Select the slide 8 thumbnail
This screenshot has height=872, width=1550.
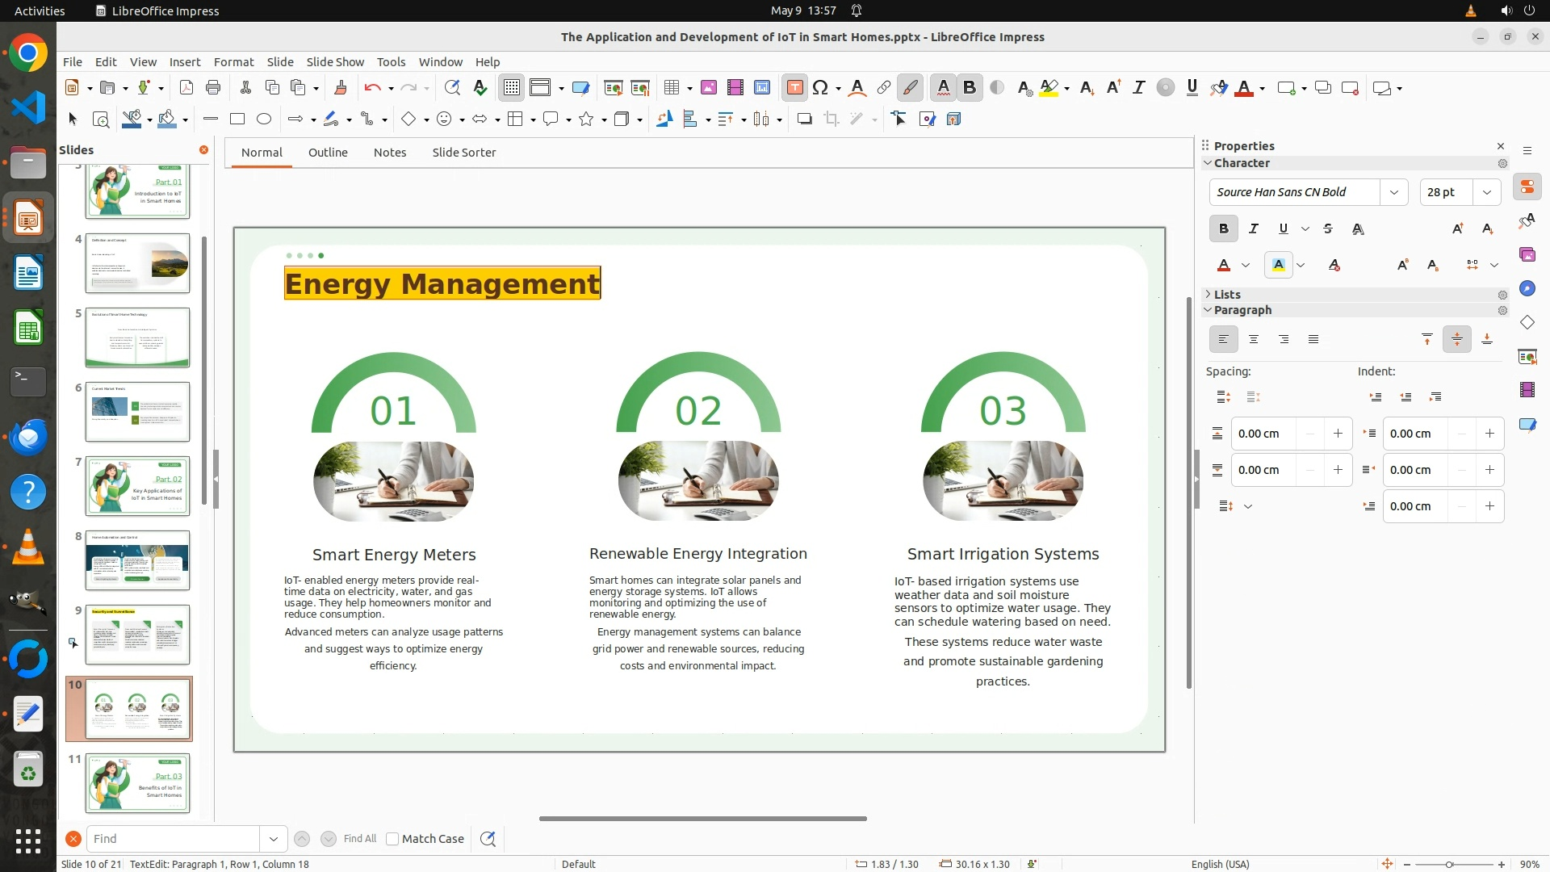[137, 560]
